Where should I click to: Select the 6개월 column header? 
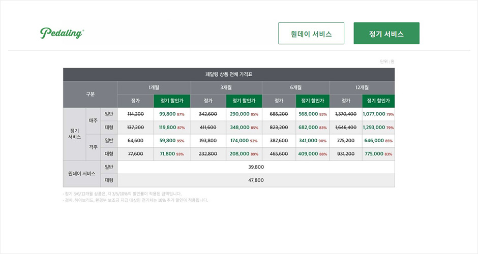[x=296, y=87]
